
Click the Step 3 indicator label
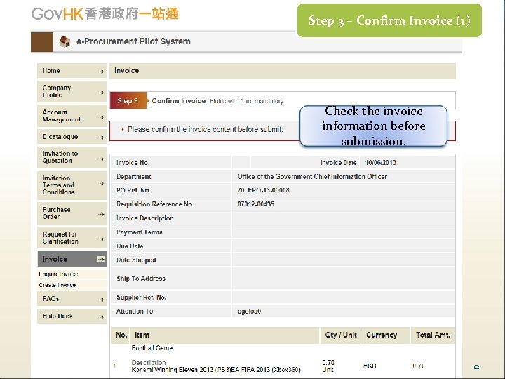pos(128,101)
